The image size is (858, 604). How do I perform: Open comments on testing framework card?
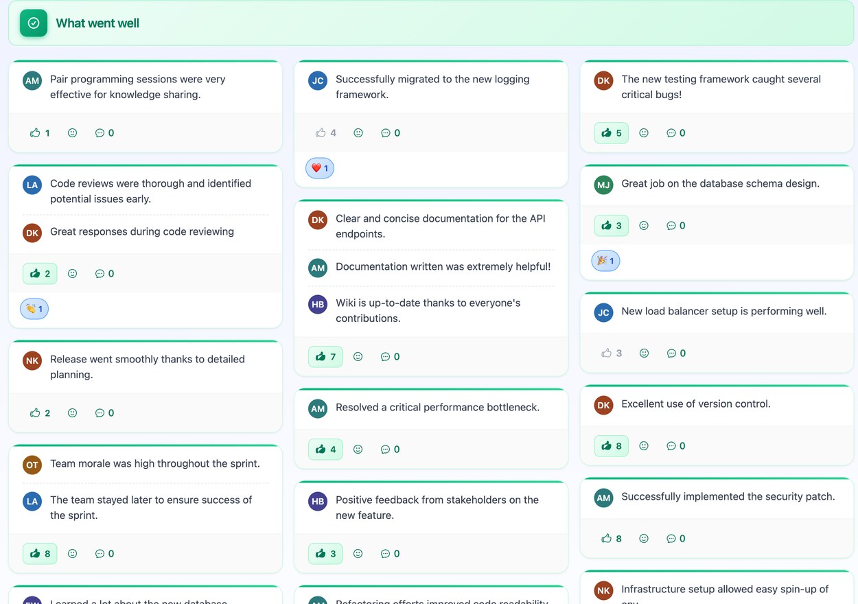click(676, 133)
